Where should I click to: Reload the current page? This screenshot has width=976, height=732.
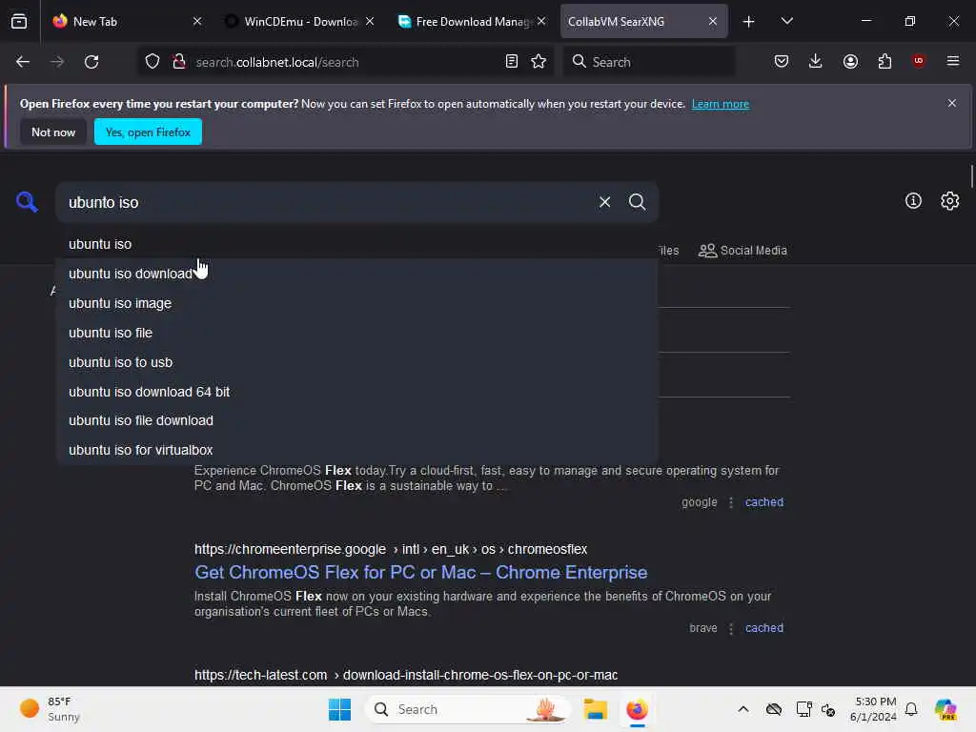pos(91,62)
